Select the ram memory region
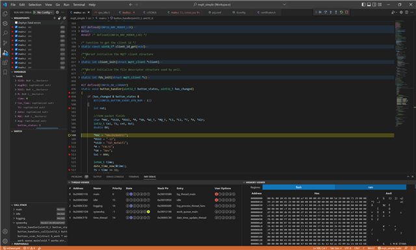 click(370, 187)
